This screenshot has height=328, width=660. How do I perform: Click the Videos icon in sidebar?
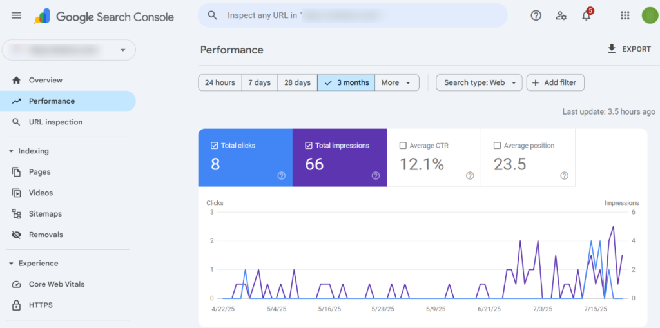point(16,193)
